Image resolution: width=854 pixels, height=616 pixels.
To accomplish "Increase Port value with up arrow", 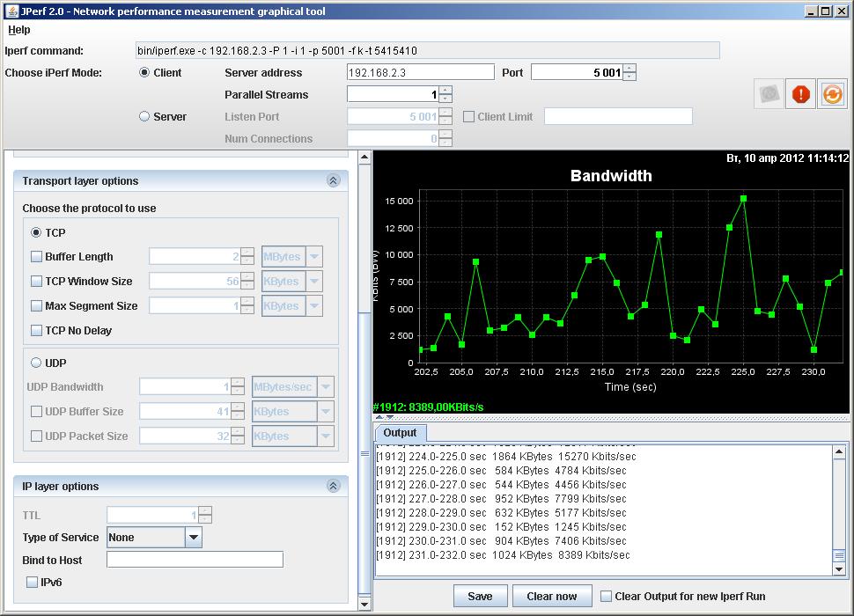I will pyautogui.click(x=629, y=69).
